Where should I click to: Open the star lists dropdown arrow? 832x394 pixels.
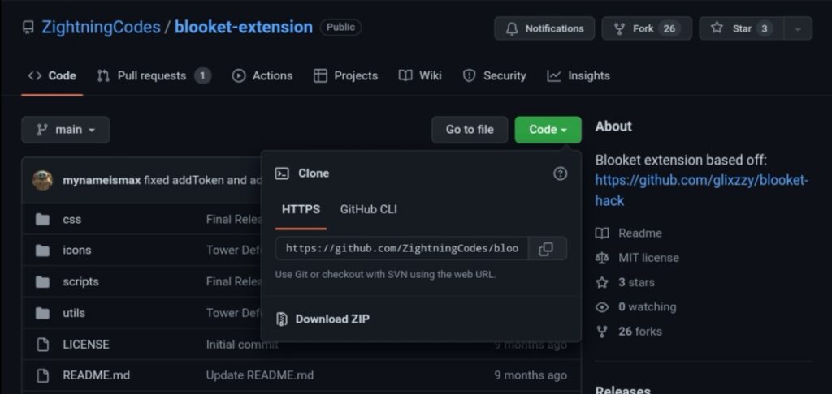798,28
